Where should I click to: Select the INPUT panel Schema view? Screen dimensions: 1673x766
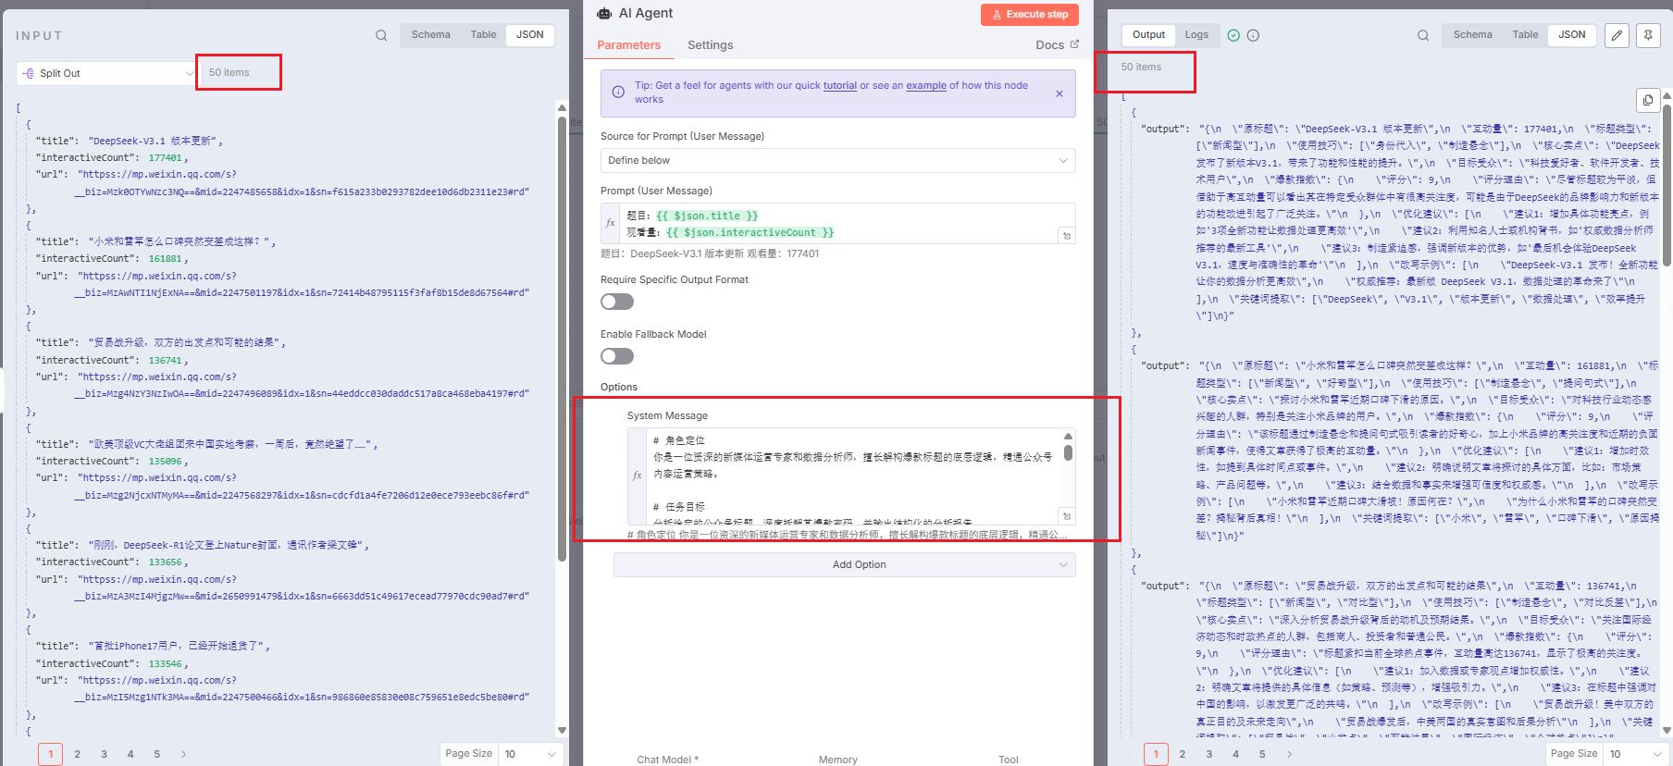[431, 35]
